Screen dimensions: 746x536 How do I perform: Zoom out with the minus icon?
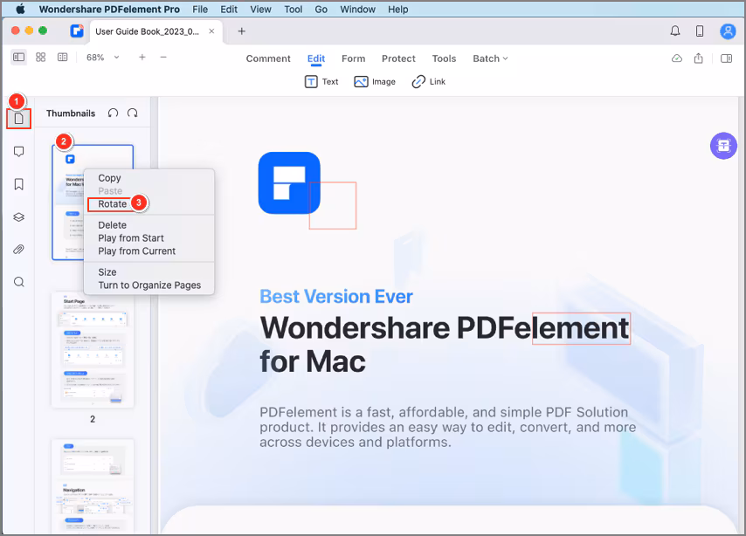point(163,57)
